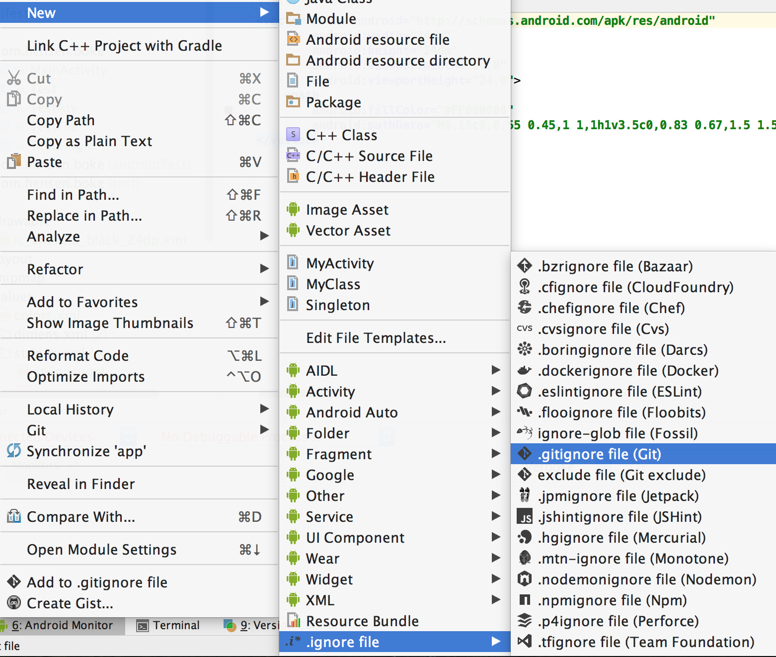Expand the Analyze submenu arrow
Viewport: 776px width, 657px height.
(264, 236)
